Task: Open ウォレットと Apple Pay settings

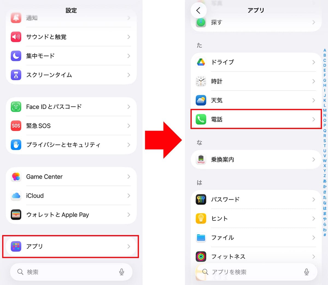Action: point(71,215)
